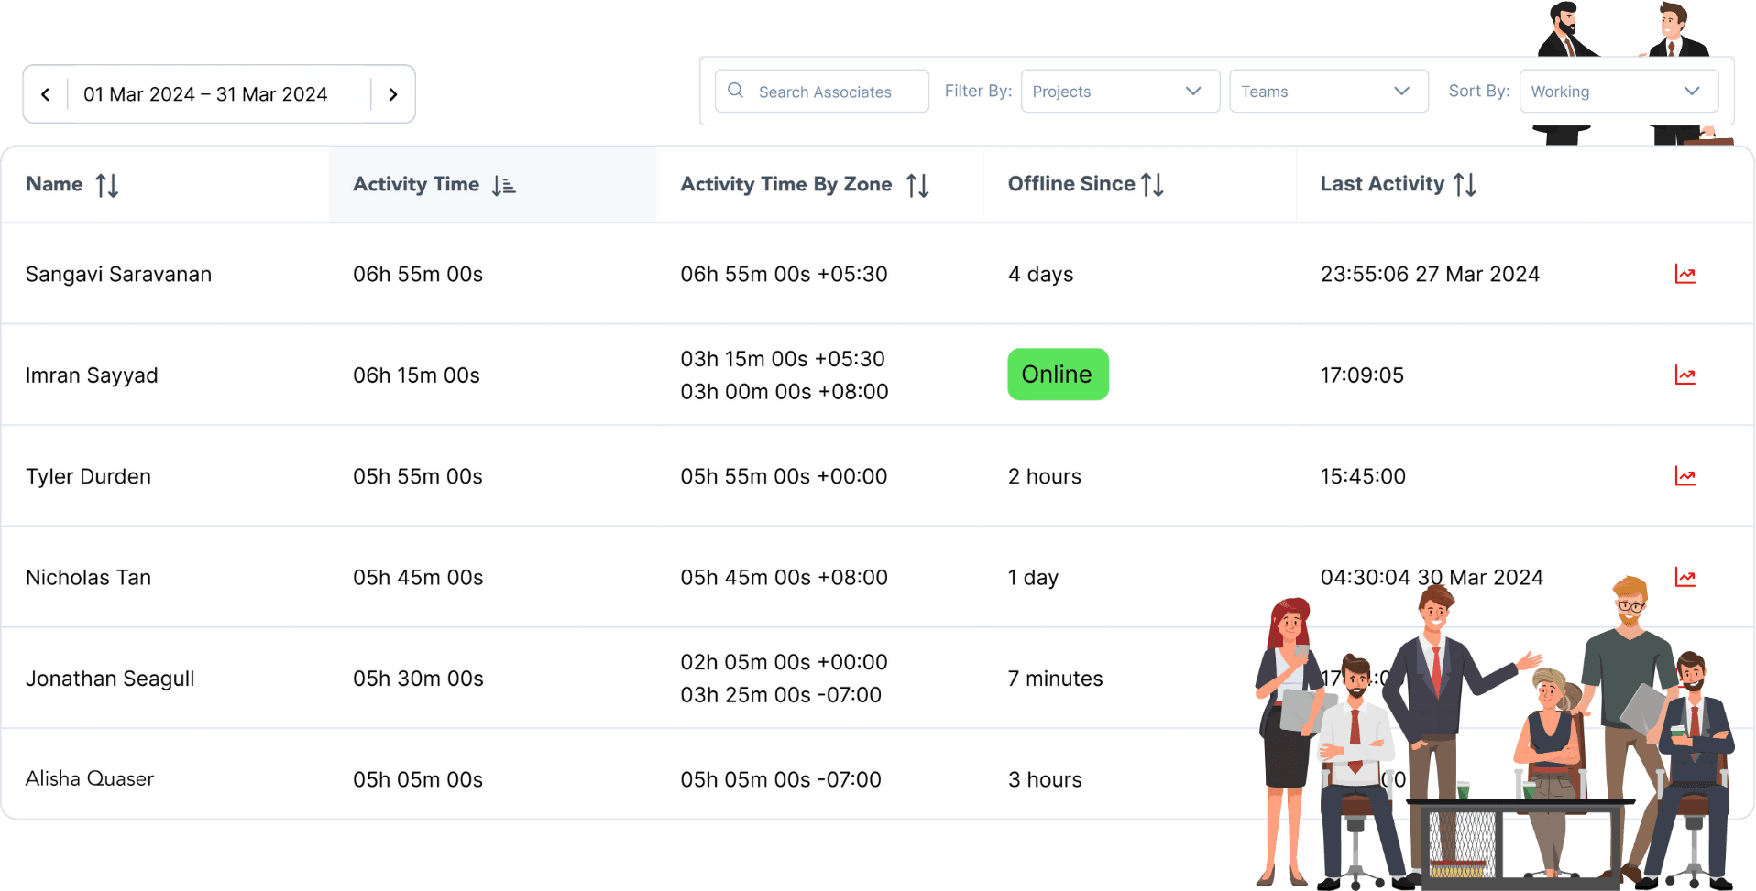Select the Jonathan Seagull name cell
Image resolution: width=1756 pixels, height=891 pixels.
pyautogui.click(x=110, y=679)
